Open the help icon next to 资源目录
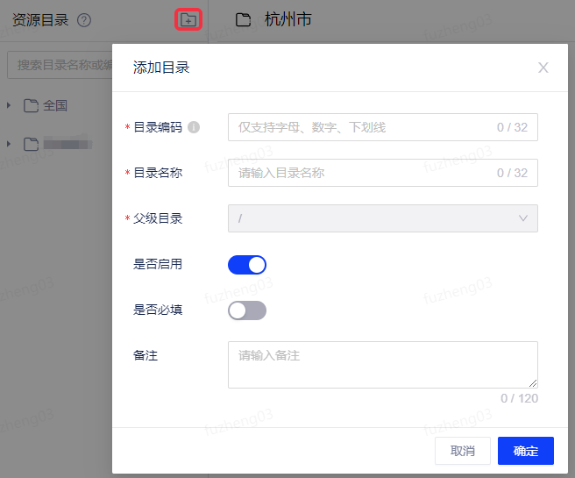This screenshot has width=575, height=478. [x=84, y=20]
